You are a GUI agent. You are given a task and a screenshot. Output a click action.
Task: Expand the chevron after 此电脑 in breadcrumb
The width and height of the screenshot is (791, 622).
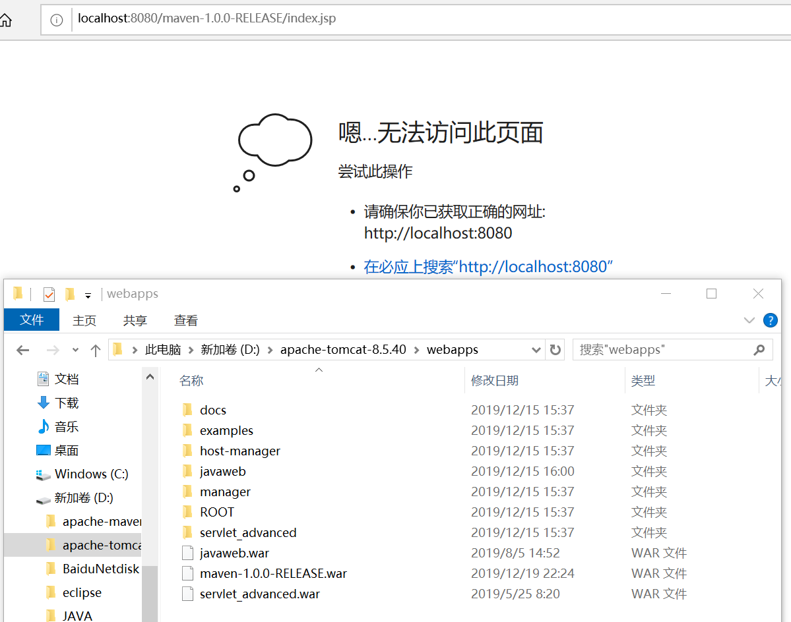tap(191, 350)
